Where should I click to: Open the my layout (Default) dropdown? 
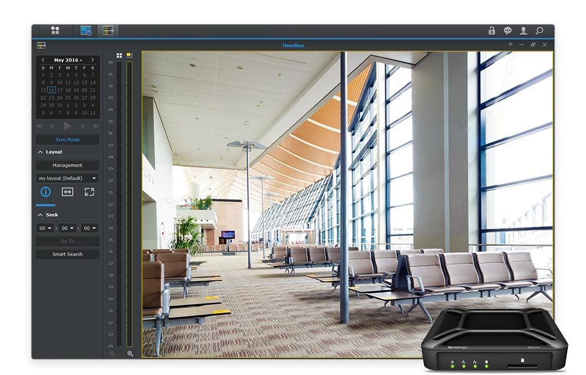point(68,178)
